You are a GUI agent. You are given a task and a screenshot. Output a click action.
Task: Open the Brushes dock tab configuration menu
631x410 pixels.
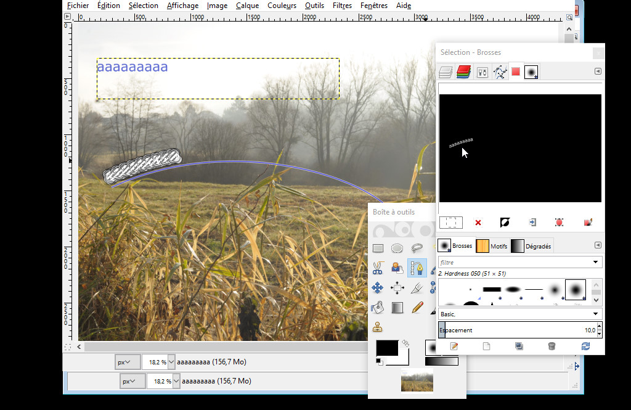[x=598, y=245]
